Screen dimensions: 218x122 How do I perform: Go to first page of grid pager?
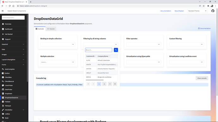[88, 84]
